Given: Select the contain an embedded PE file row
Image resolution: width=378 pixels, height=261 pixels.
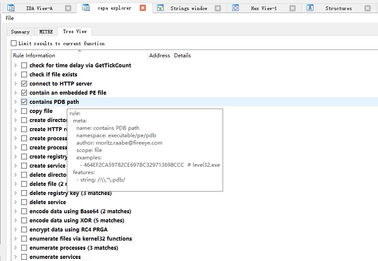Looking at the screenshot, I should (x=68, y=93).
